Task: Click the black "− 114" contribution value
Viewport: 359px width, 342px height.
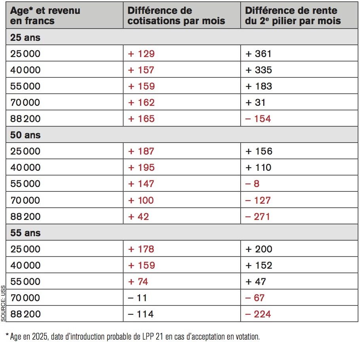Action: 141,314
